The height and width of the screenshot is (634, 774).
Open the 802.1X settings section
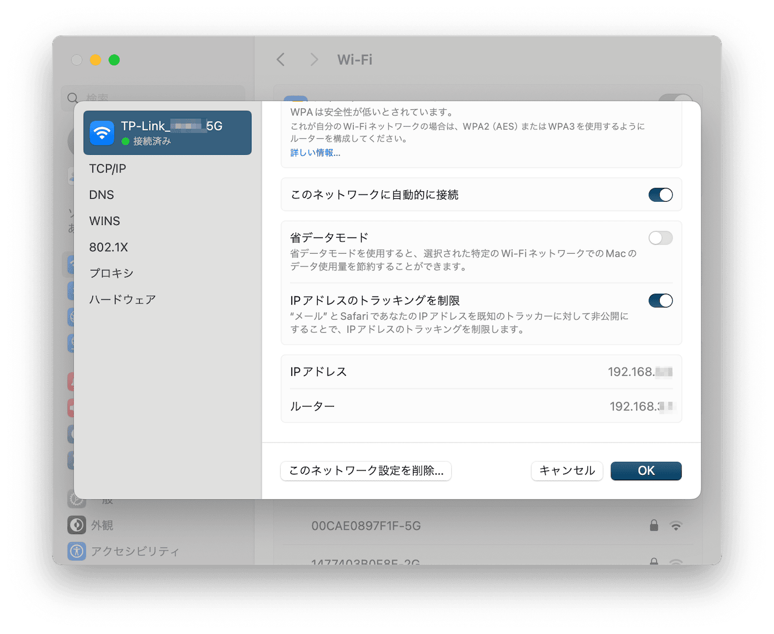coord(109,247)
